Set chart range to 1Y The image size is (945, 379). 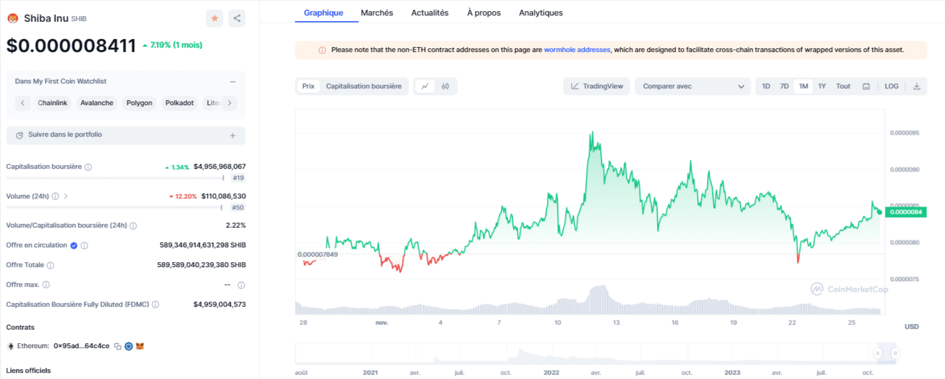tap(822, 87)
